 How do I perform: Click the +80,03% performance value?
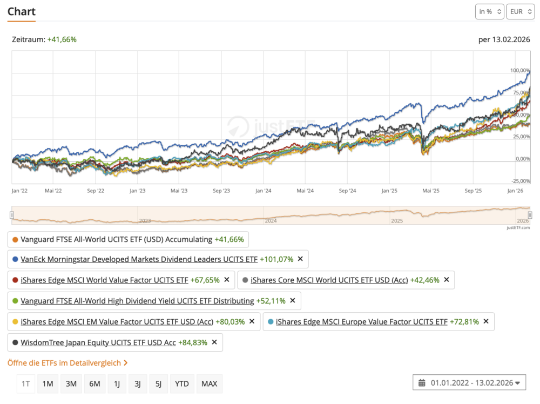tap(230, 321)
